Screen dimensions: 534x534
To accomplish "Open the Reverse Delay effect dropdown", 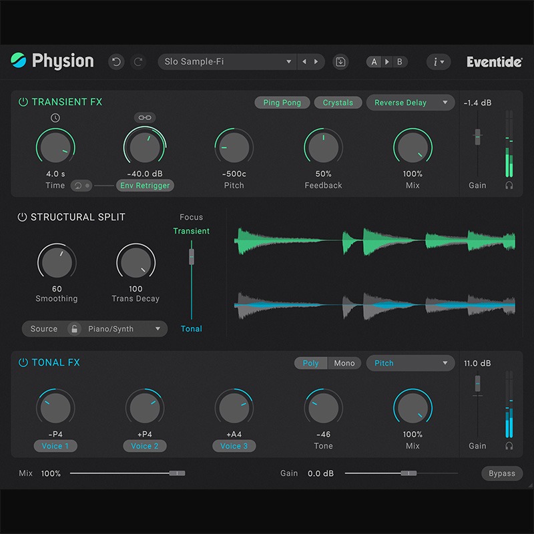I will point(411,103).
